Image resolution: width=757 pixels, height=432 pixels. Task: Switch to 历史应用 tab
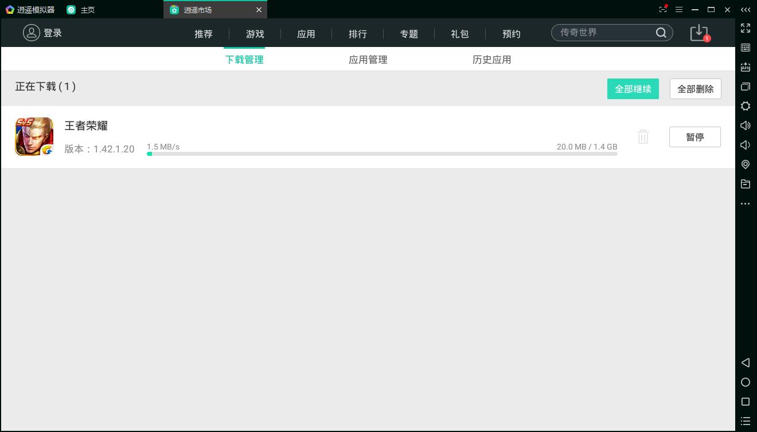tap(492, 60)
